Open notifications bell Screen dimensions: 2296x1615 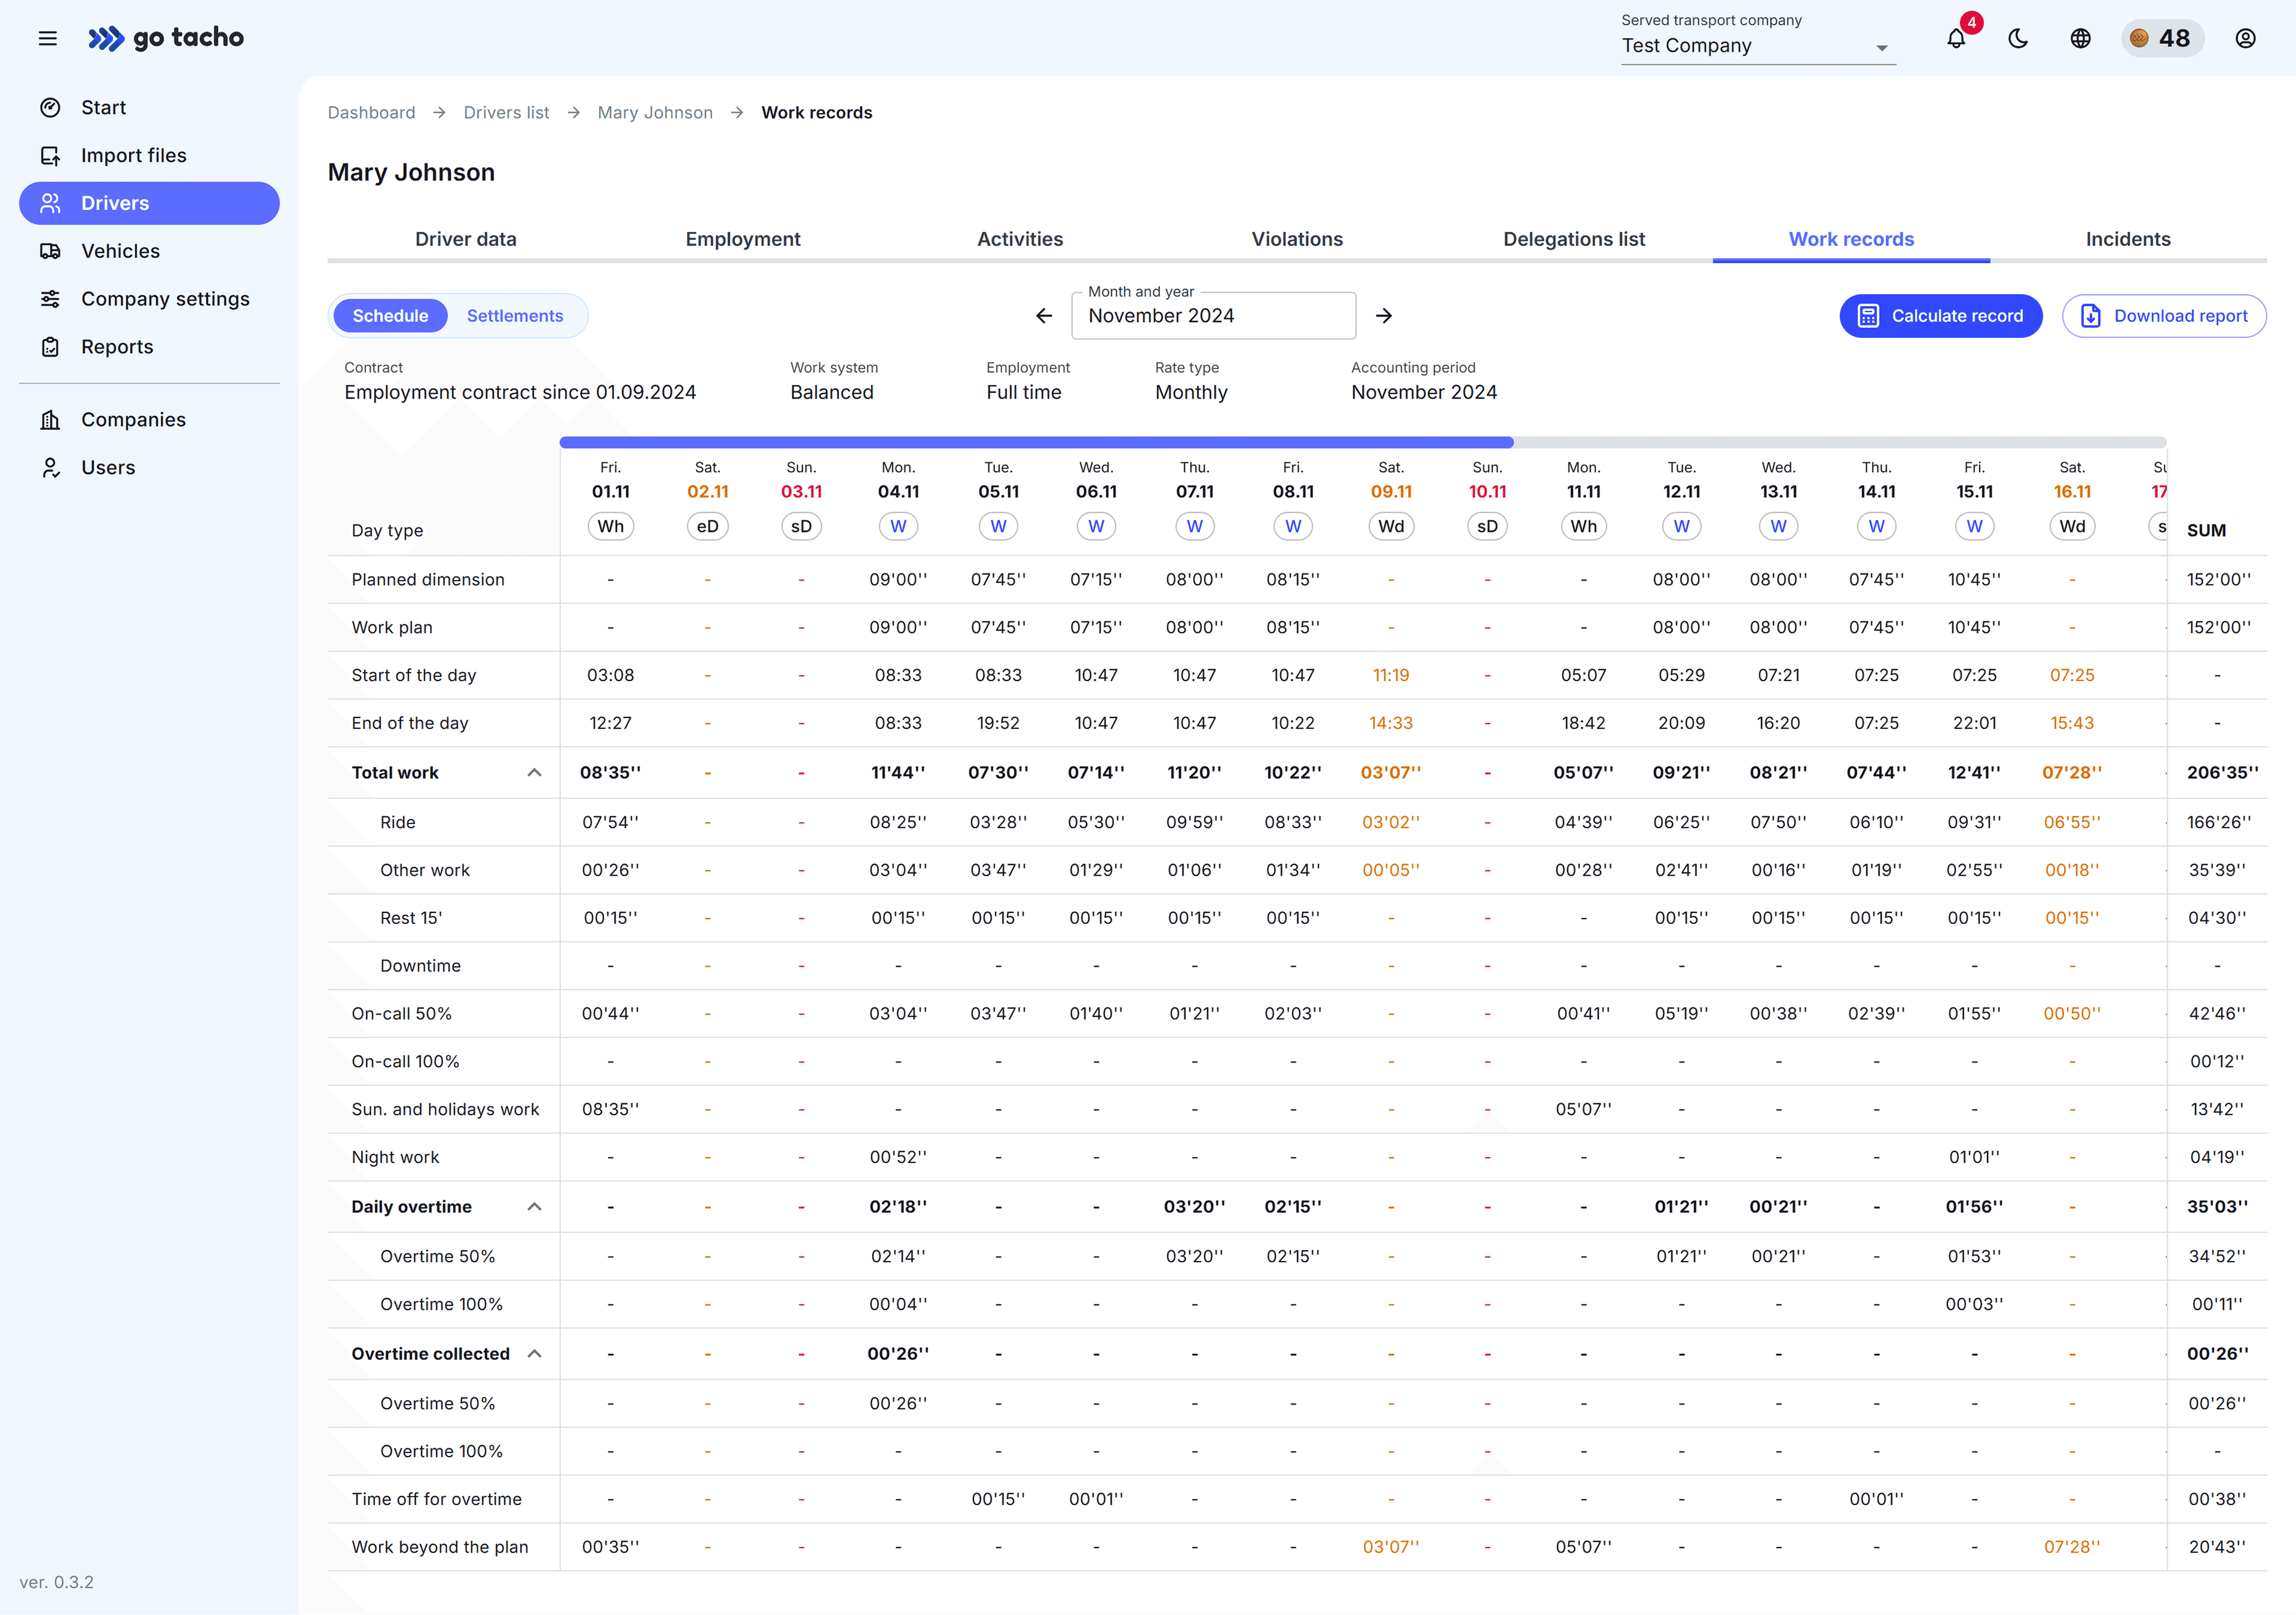coord(1956,39)
